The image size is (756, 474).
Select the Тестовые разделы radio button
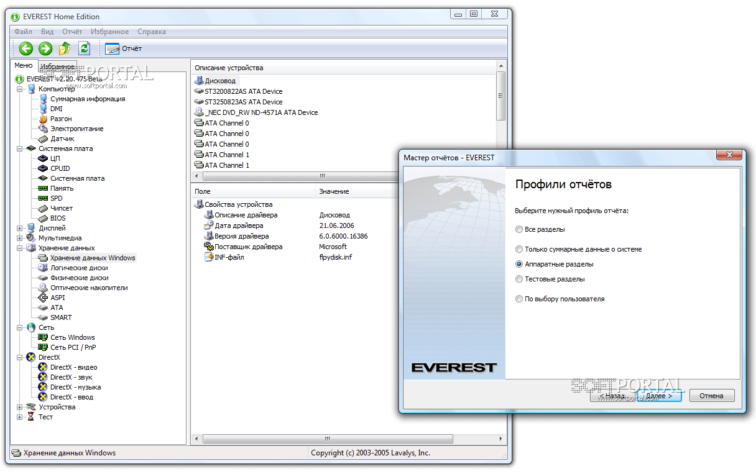point(519,279)
